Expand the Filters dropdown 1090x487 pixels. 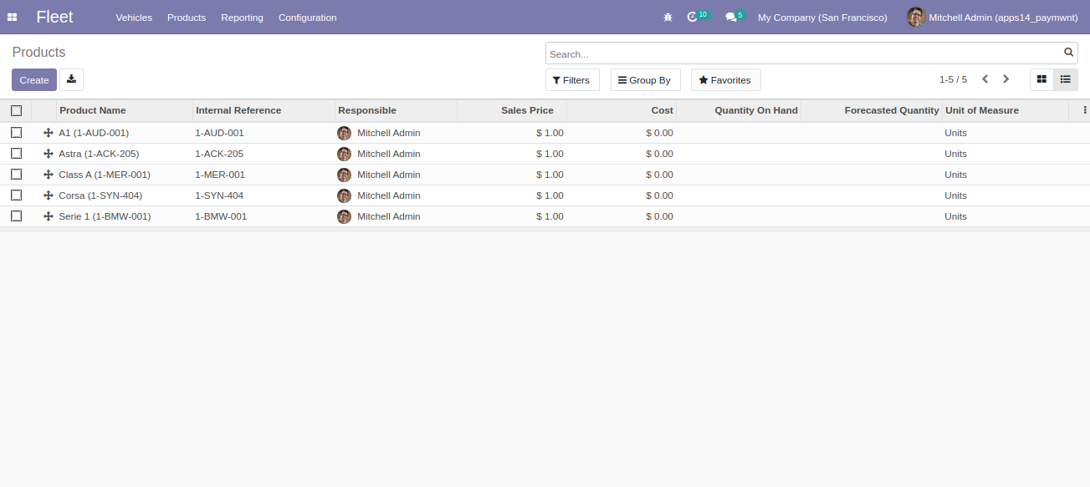pyautogui.click(x=572, y=80)
